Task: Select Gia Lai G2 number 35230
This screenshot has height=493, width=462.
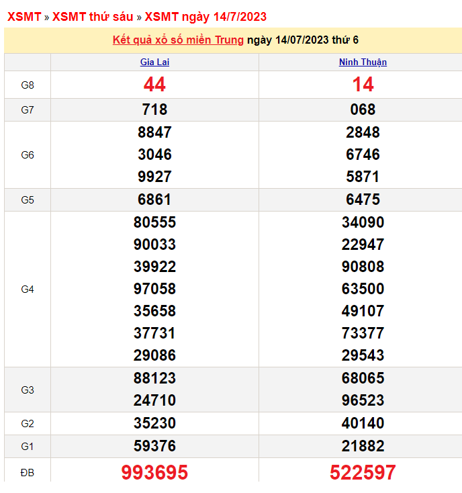Action: coord(154,423)
